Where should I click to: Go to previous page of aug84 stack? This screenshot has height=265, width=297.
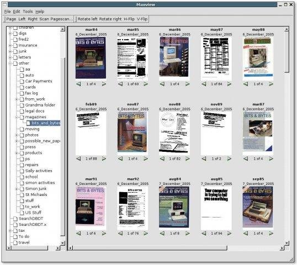click(x=162, y=234)
